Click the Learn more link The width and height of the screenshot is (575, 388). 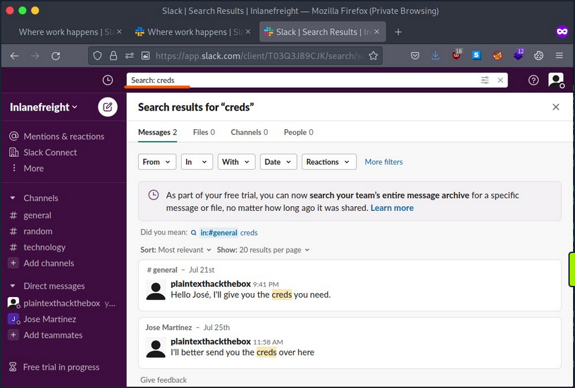pyautogui.click(x=391, y=208)
